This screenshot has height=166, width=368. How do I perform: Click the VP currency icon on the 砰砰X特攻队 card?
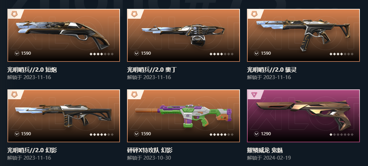pyautogui.click(x=137, y=134)
